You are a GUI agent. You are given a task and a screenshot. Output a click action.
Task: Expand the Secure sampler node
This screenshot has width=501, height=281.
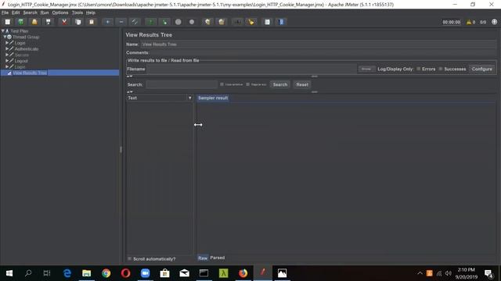point(7,55)
